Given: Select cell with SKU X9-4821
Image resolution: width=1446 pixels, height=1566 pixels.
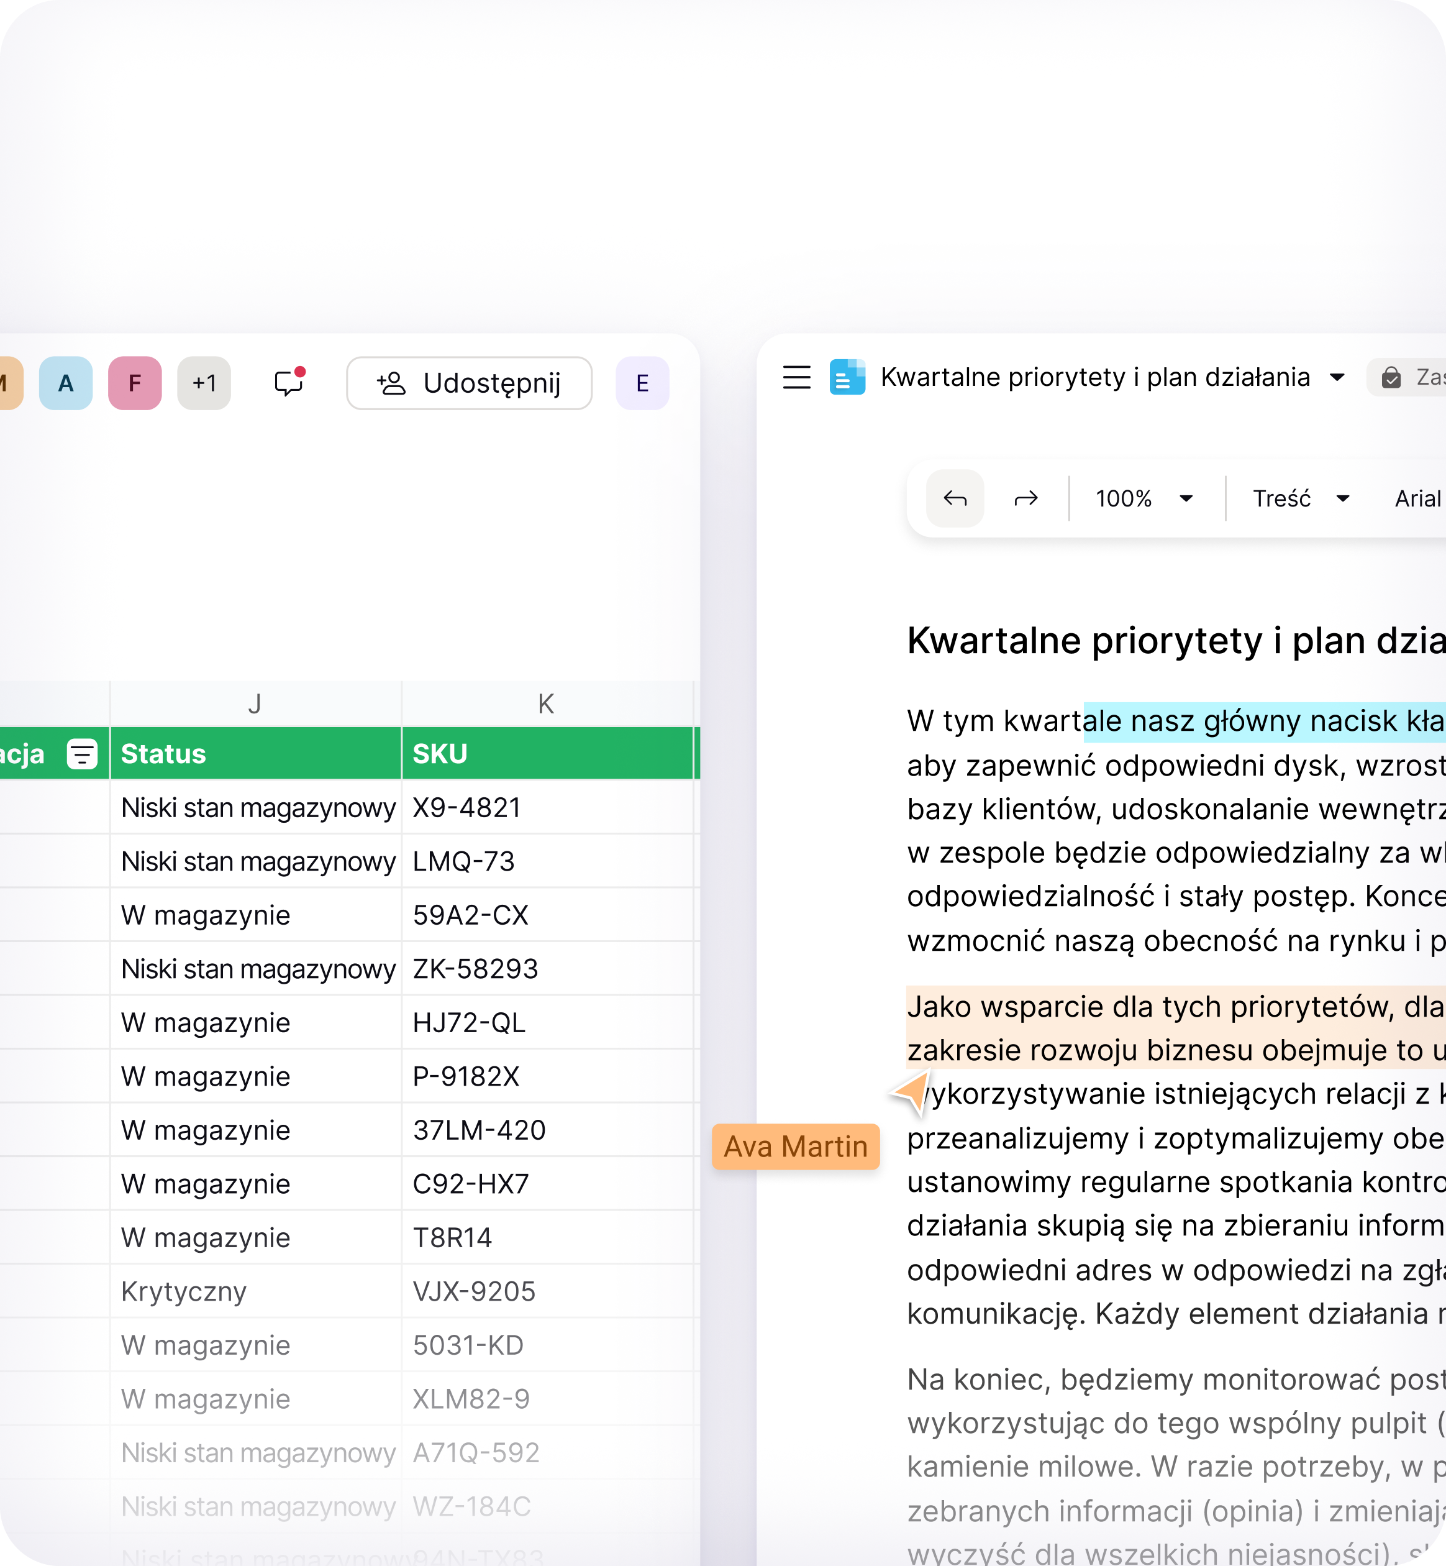Looking at the screenshot, I should 547,807.
